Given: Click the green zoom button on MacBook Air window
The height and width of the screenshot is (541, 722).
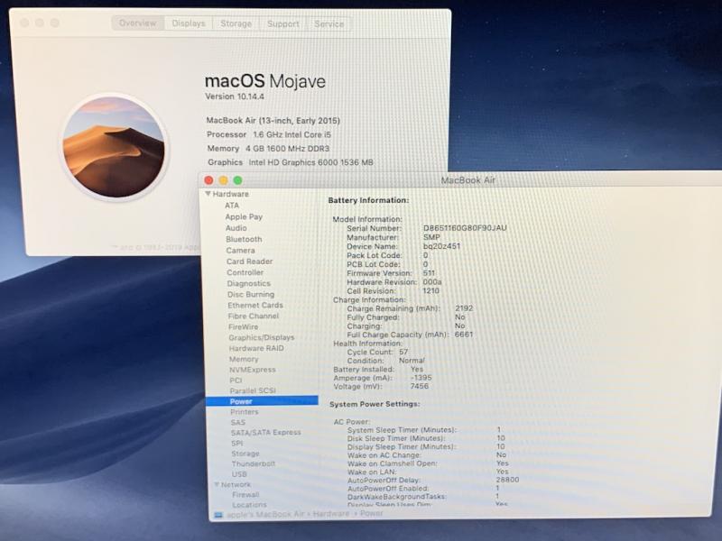Looking at the screenshot, I should click(238, 180).
